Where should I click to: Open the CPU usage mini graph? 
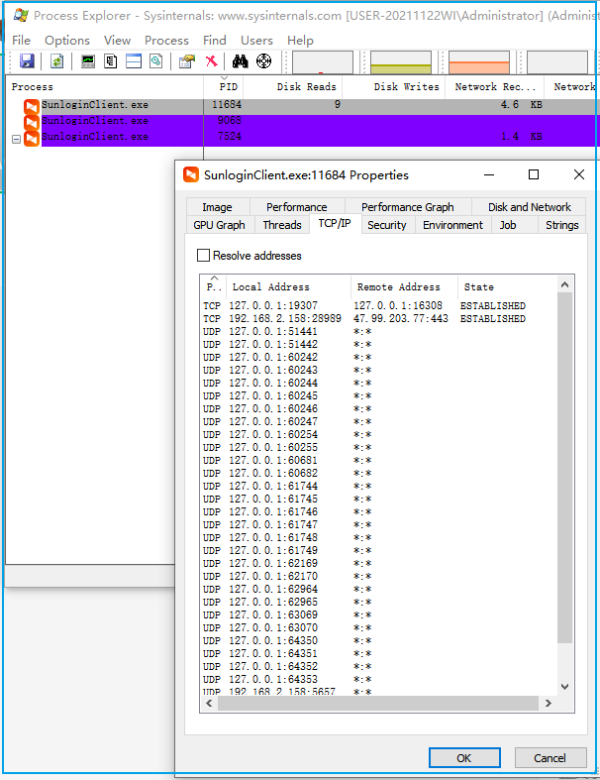point(323,62)
